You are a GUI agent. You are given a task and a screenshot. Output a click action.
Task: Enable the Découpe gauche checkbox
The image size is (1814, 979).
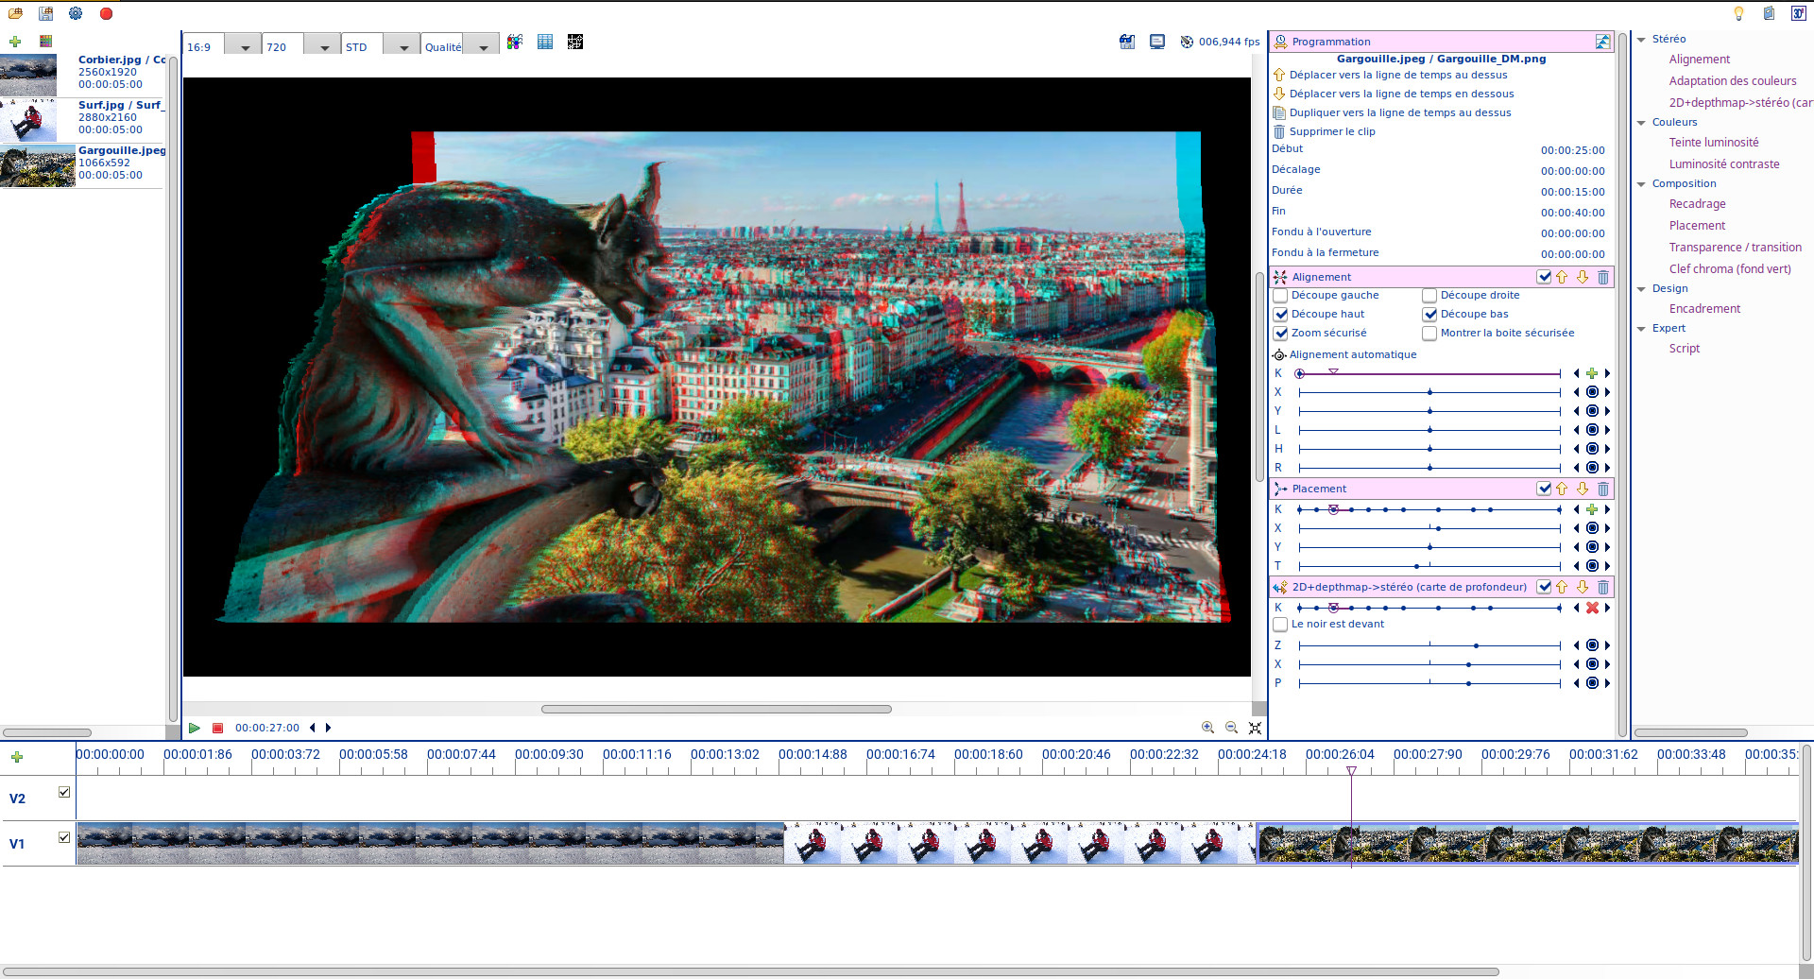[1281, 296]
